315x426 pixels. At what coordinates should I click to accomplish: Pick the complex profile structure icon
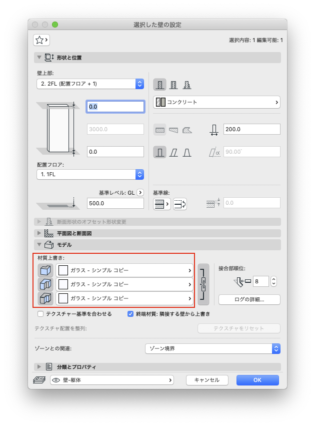coord(186,85)
